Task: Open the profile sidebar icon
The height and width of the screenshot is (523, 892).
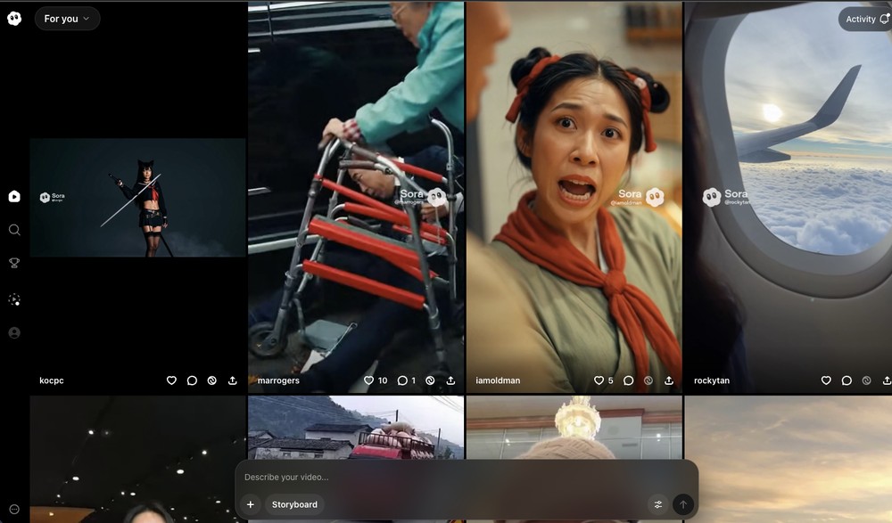Action: pos(14,333)
